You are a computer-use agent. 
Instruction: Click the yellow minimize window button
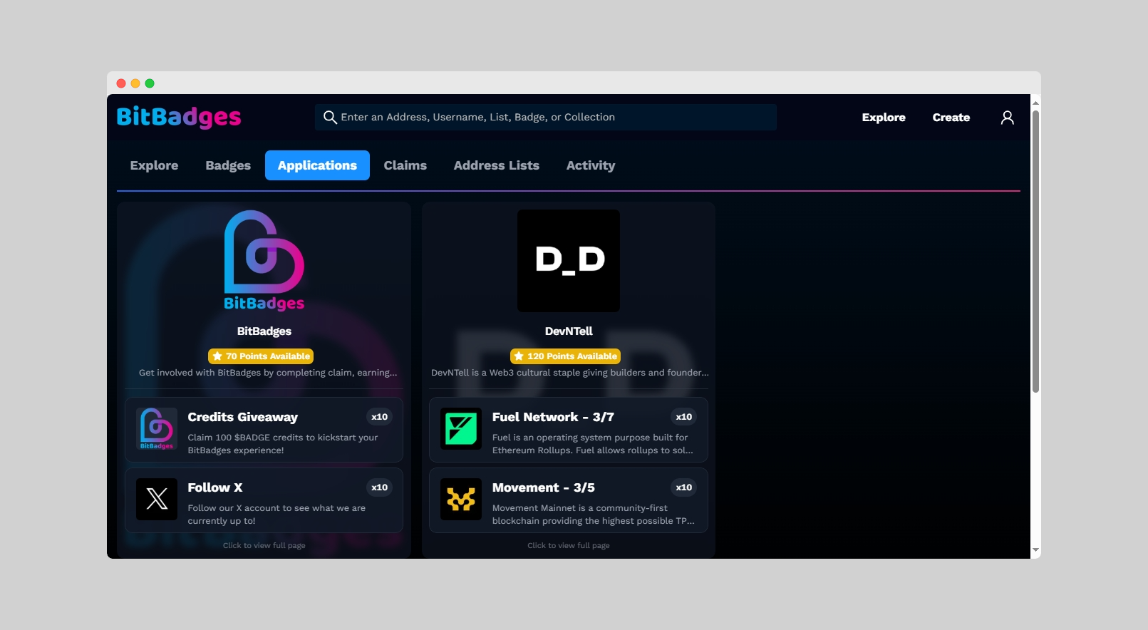coord(135,83)
